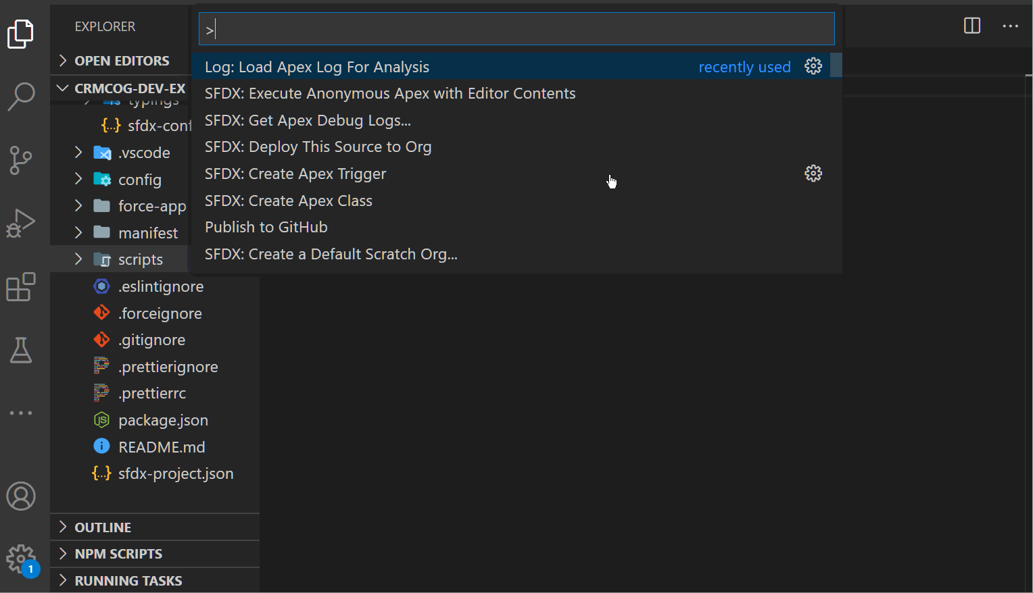Click the README.md info icon

101,446
